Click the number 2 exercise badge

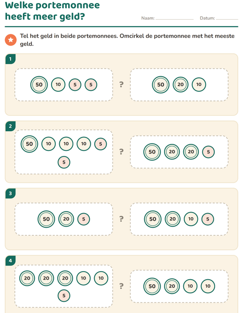point(11,126)
